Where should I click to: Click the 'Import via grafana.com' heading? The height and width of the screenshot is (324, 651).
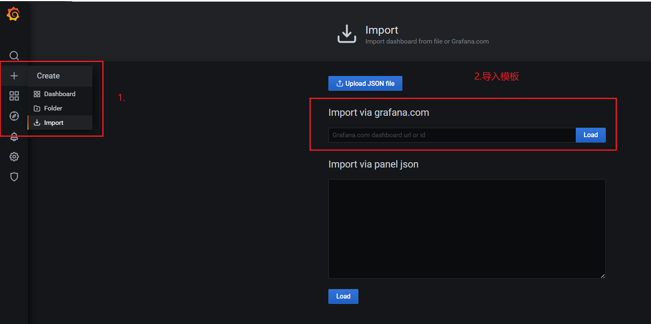pos(379,113)
